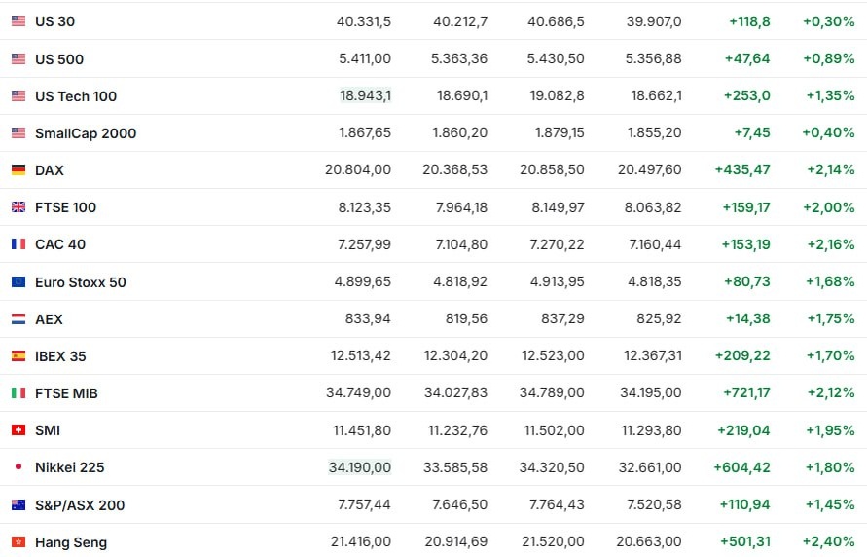Click the US flag icon beside US 30
This screenshot has height=557, width=867.
[x=18, y=21]
